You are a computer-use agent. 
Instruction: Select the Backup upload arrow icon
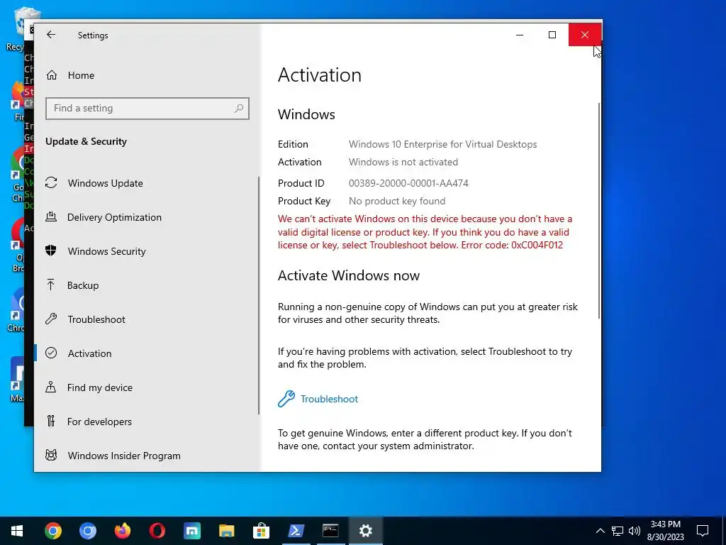click(51, 285)
